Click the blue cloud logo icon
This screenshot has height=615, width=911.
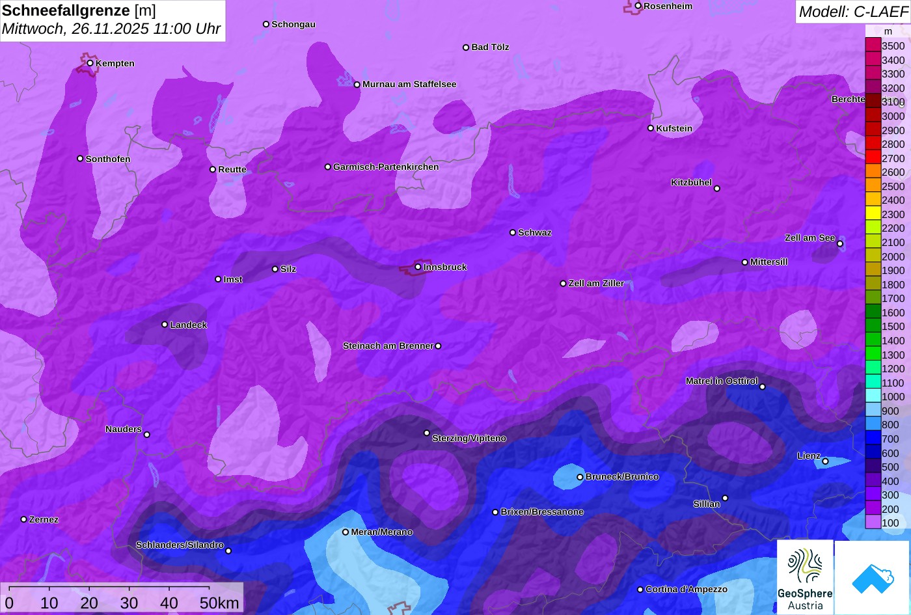873,578
